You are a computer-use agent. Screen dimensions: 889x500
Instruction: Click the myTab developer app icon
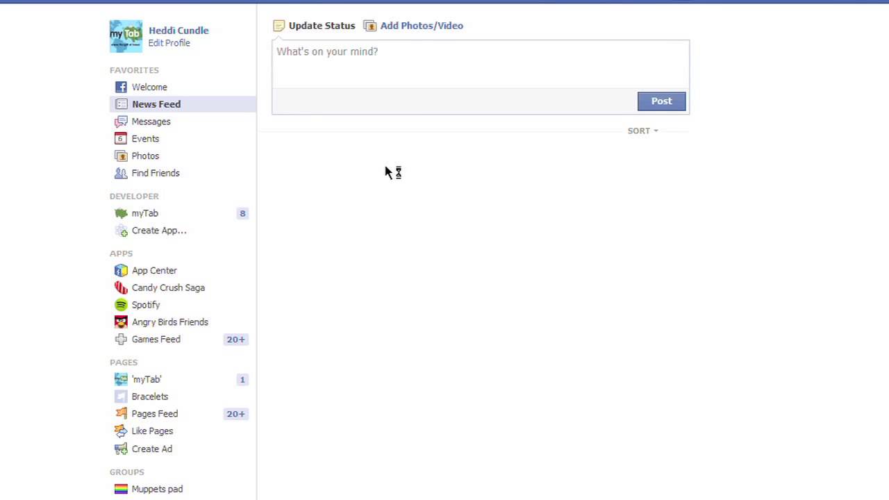point(121,213)
